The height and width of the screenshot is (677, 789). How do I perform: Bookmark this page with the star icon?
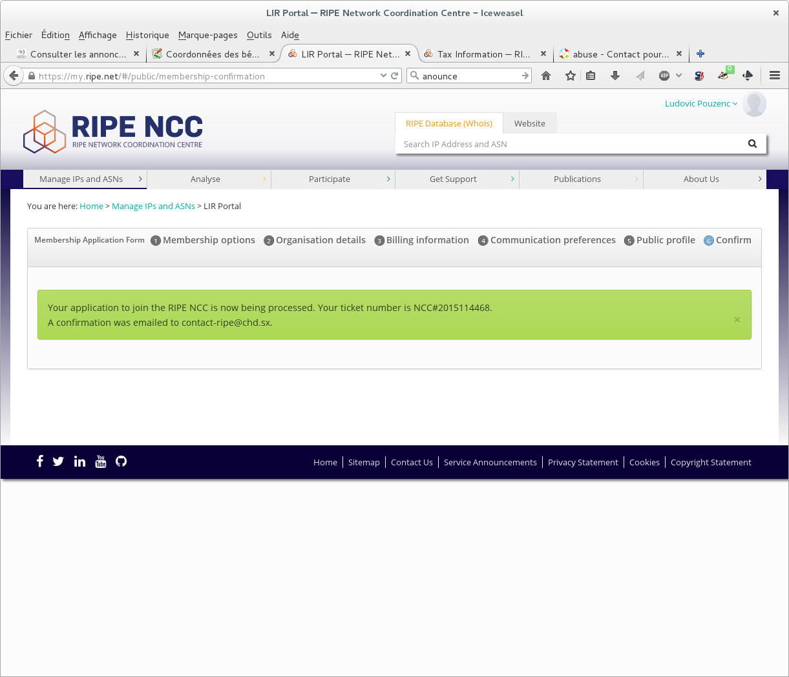[570, 76]
